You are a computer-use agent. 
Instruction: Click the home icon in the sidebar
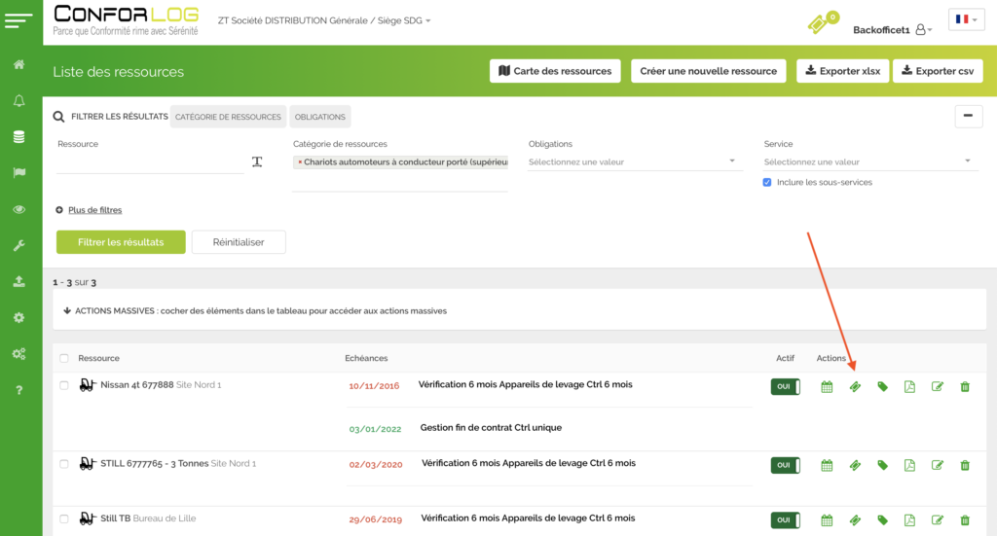coord(18,64)
